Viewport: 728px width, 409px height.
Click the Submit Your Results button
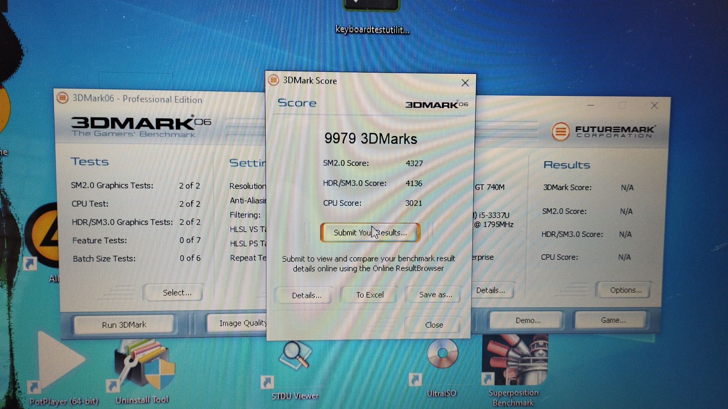pos(370,233)
